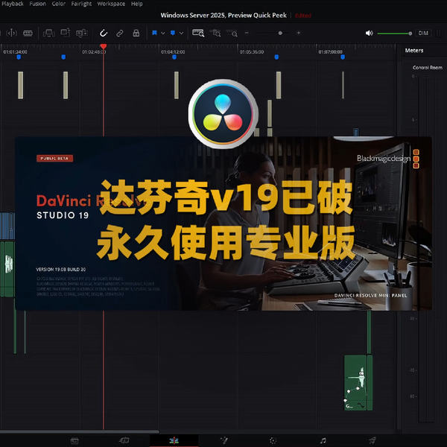The height and width of the screenshot is (447, 447).
Task: Switch to the Cut page icon
Action: pos(124,440)
